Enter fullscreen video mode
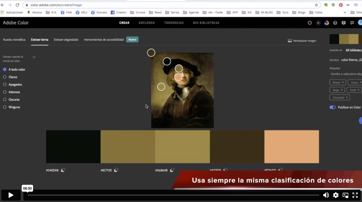 (355, 195)
